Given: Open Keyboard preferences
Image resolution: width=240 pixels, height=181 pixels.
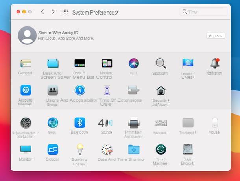Looking at the screenshot, I should coord(161,123).
